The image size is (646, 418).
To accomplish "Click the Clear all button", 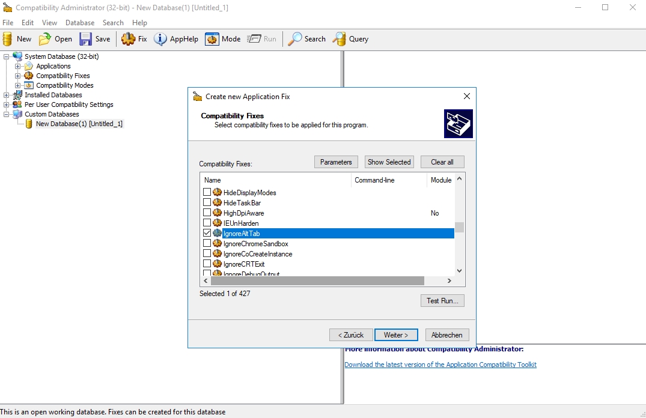I will (x=442, y=162).
